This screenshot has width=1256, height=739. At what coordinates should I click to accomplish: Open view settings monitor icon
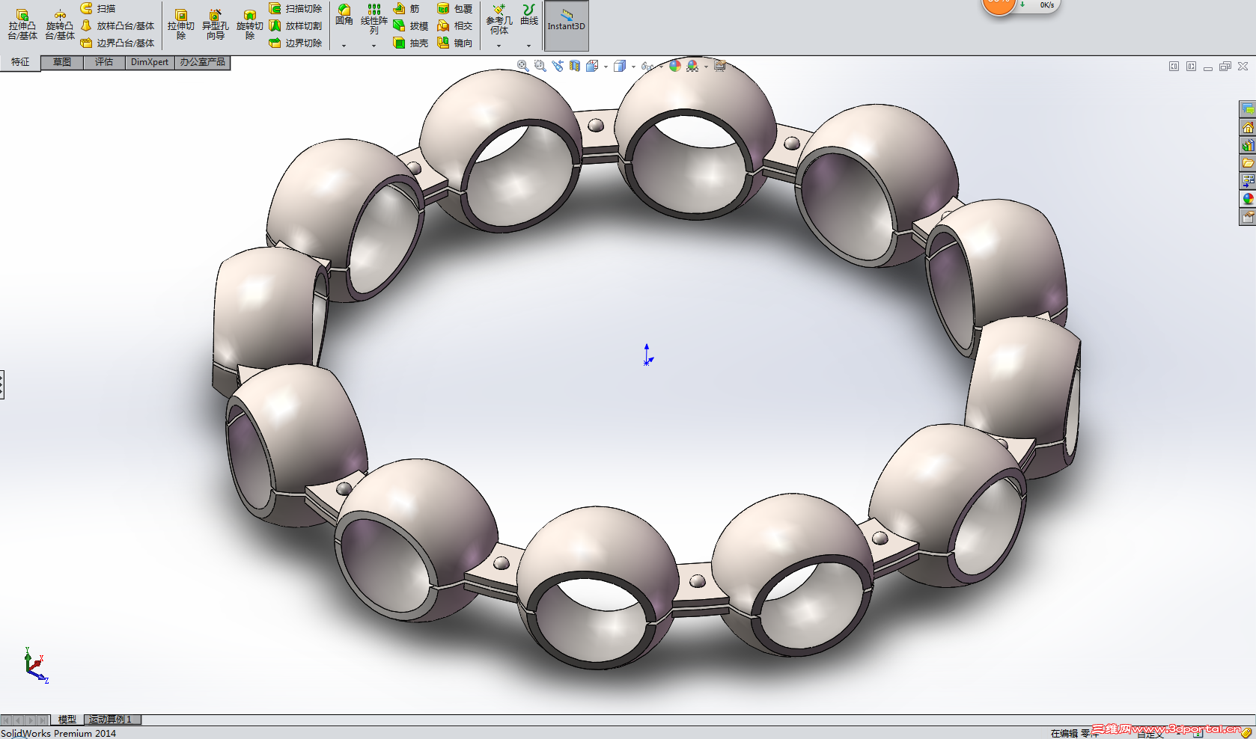(x=720, y=66)
